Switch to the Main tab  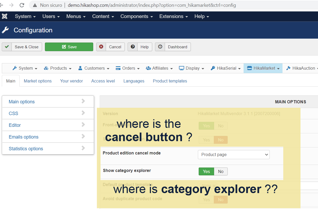11,81
